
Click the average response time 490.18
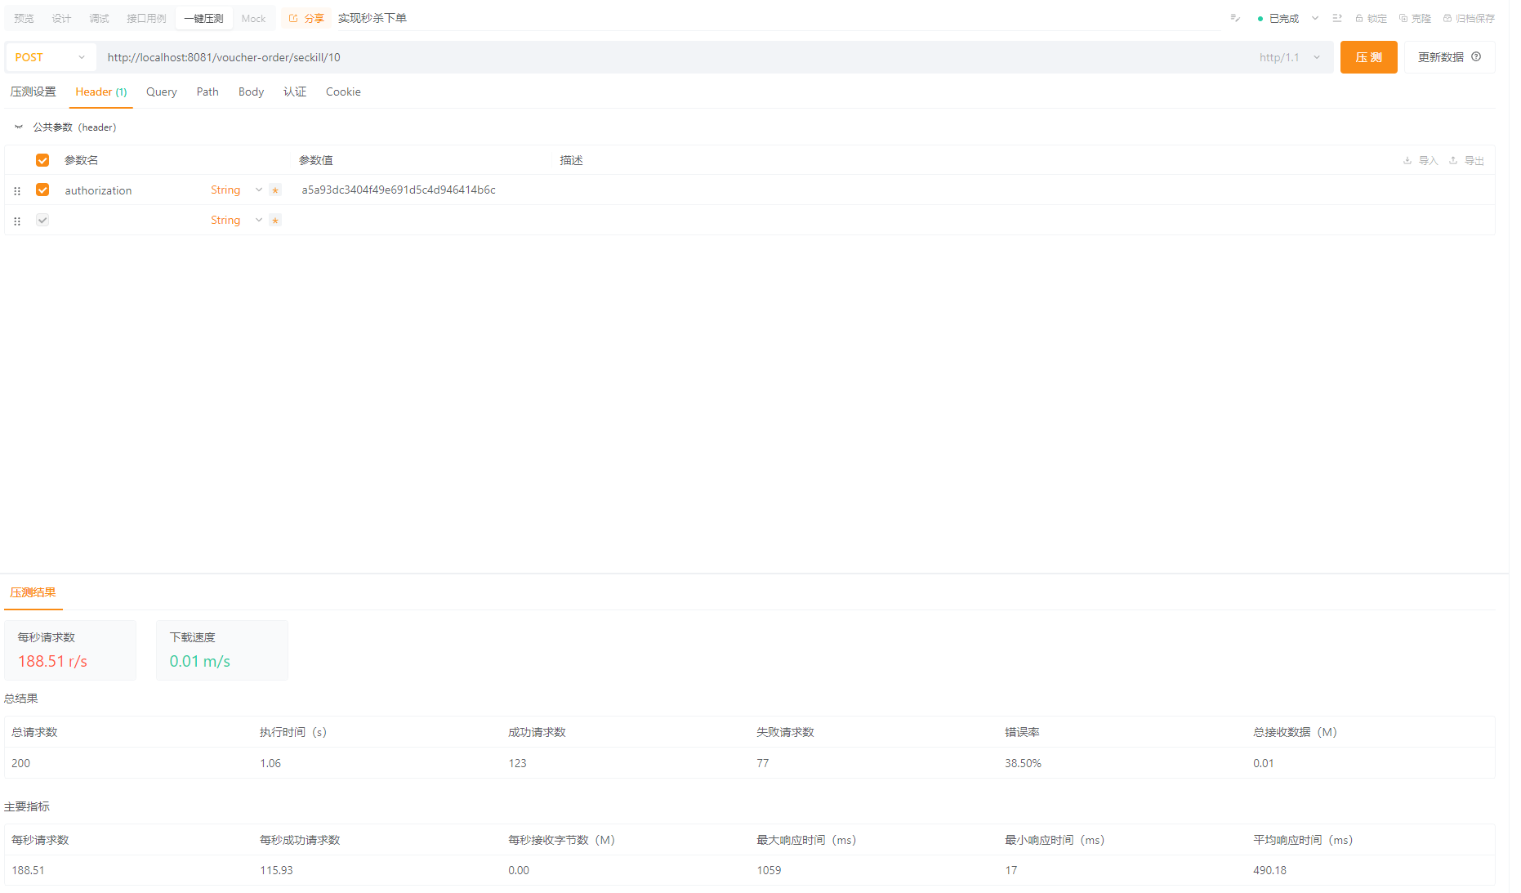point(1269,870)
